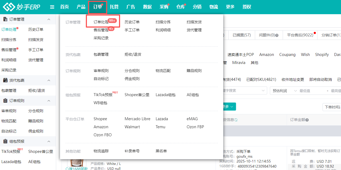This screenshot has width=341, height=170.
Task: Click the 收件地址变更 filter
Action: point(293,80)
